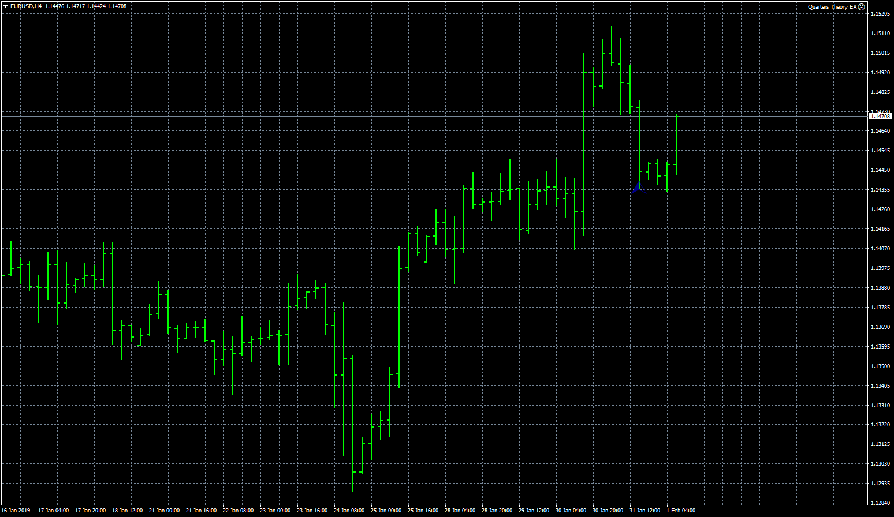Viewport: 894px width, 517px height.
Task: Click the 17 Jan 04:00 time label
Action: pos(53,510)
